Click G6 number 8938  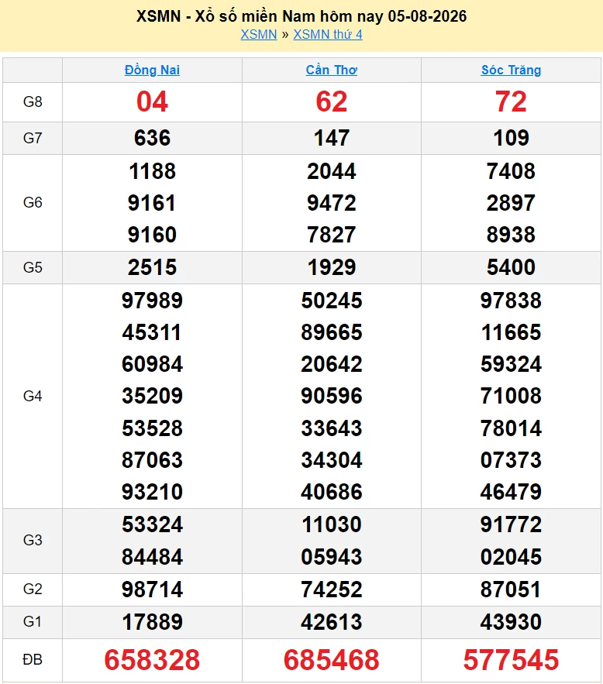(x=511, y=235)
